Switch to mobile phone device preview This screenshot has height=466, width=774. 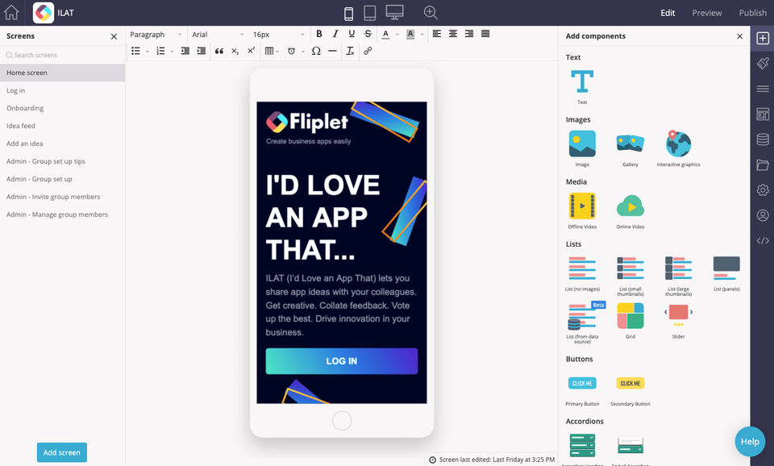coord(349,13)
